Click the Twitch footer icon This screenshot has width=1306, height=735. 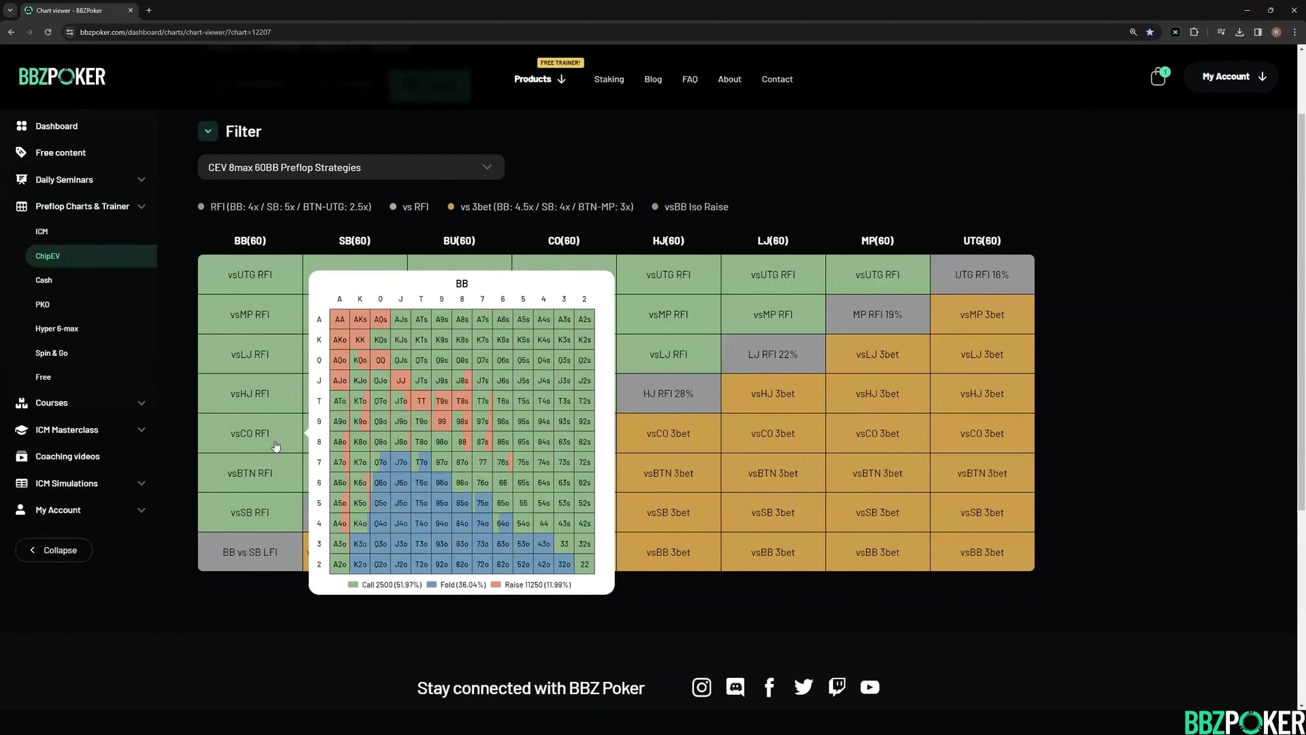(x=837, y=687)
